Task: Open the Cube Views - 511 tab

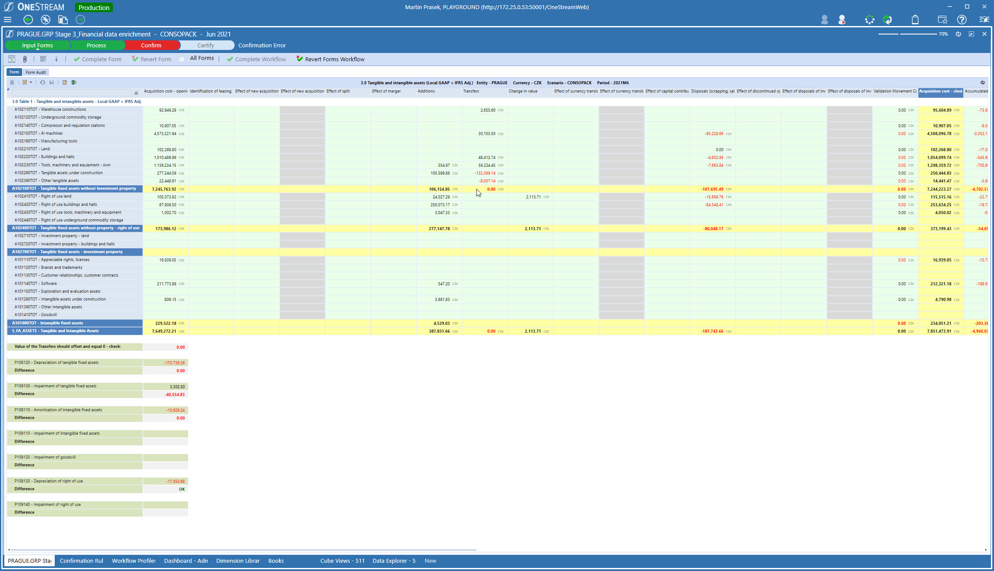Action: (342, 561)
